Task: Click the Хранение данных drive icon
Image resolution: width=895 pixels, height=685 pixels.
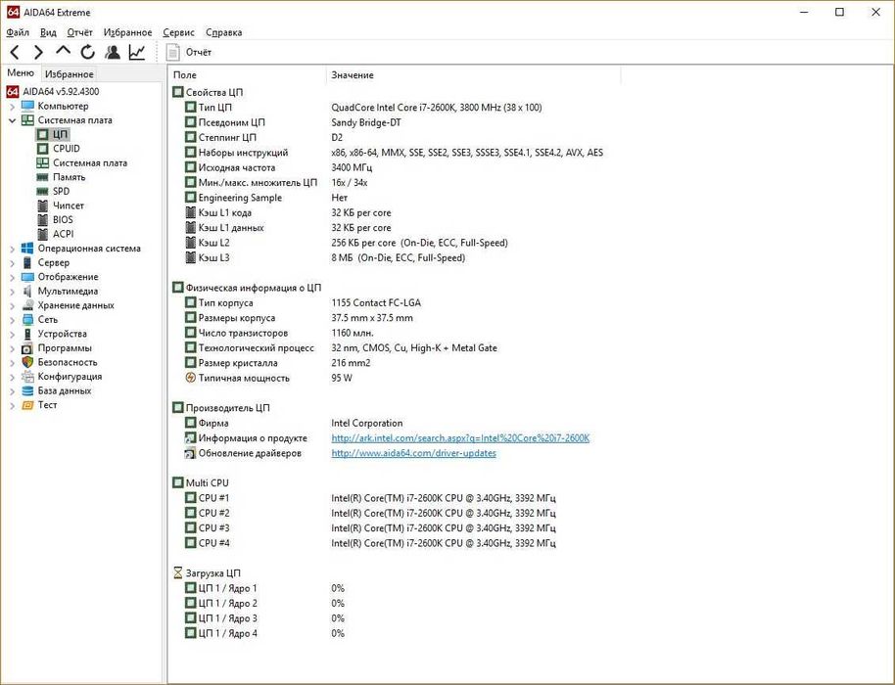Action: (27, 305)
